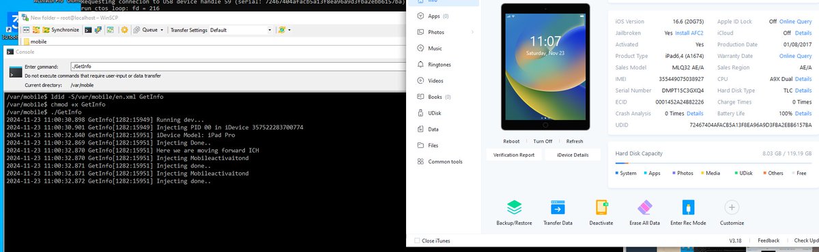The image size is (819, 252).
Task: Click the WinSCP refresh globe icon
Action: coord(281,30)
